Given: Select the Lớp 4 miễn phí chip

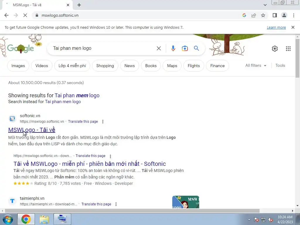Looking at the screenshot, I should pos(72,66).
